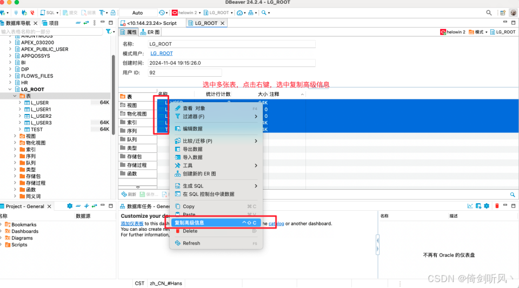Image resolution: width=519 pixels, height=288 pixels.
Task: Click the Project panel gear settings icon
Action: [70, 206]
